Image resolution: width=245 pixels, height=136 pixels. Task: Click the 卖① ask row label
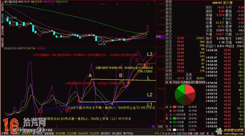tap(169, 34)
